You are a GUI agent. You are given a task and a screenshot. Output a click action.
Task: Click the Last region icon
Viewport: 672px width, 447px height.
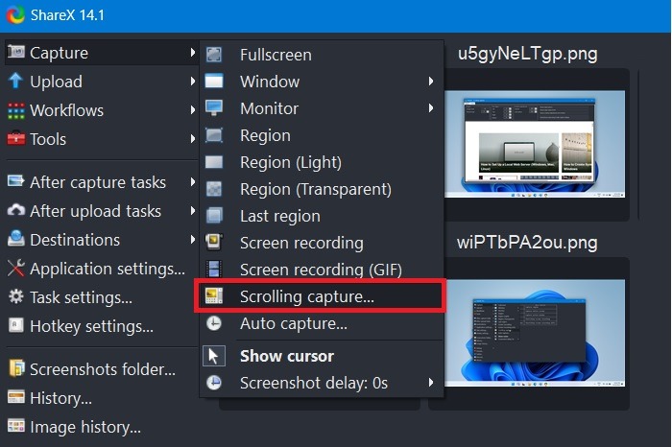[214, 216]
